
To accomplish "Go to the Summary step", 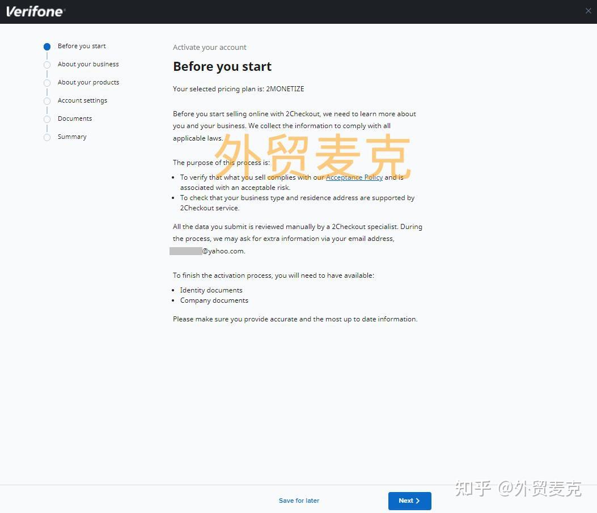I will click(x=72, y=137).
